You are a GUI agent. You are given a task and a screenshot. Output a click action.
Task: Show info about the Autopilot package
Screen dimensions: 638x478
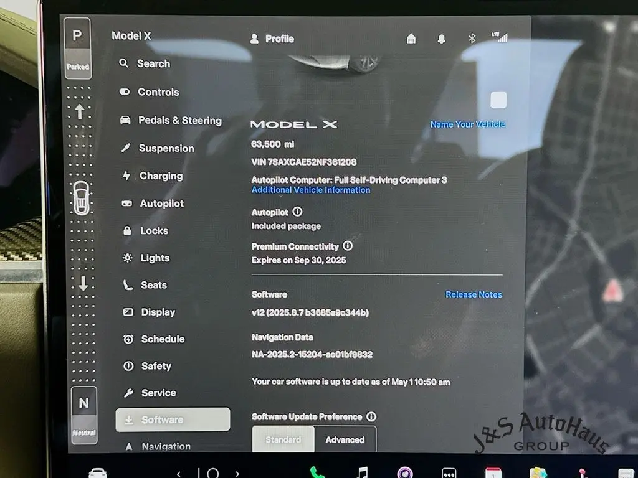tap(297, 212)
